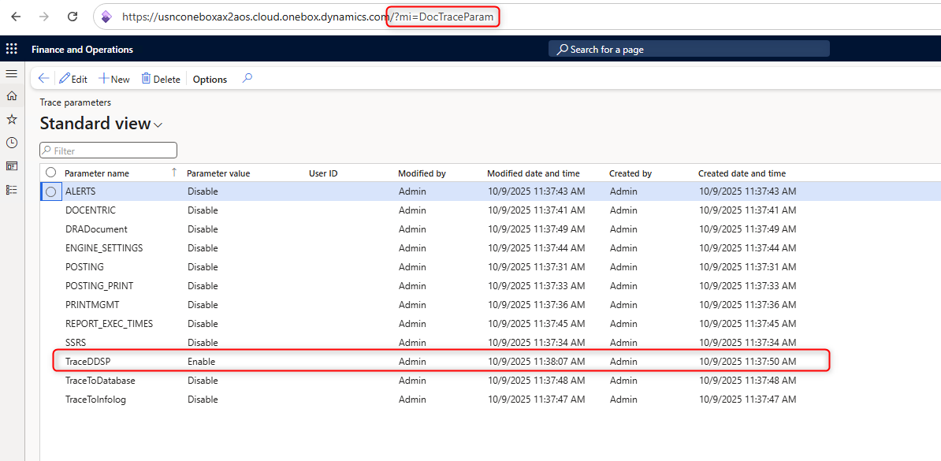The width and height of the screenshot is (941, 461).
Task: Open Modules list icon in the sidebar
Action: [x=12, y=190]
